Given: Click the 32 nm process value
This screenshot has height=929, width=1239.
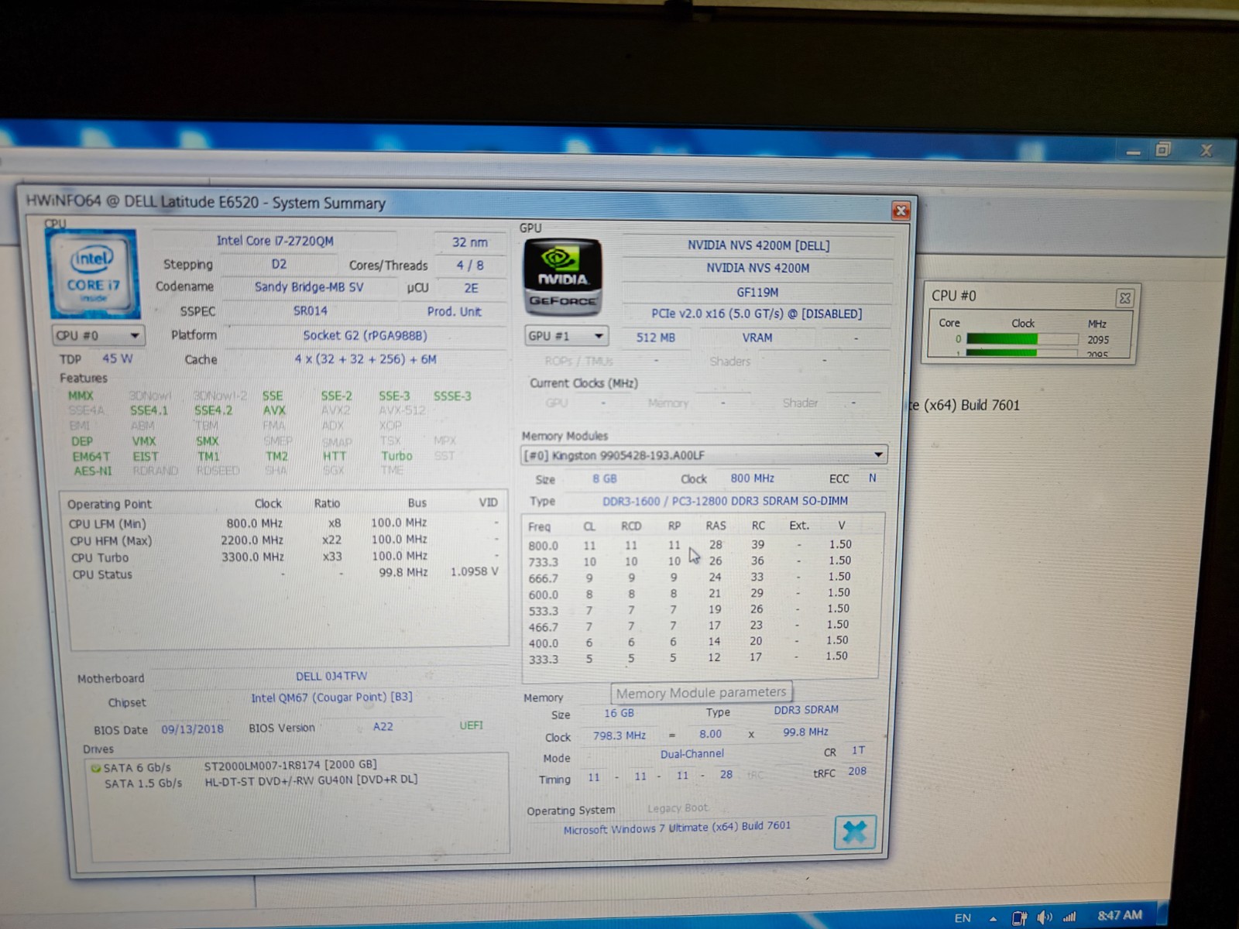Looking at the screenshot, I should click(x=469, y=242).
